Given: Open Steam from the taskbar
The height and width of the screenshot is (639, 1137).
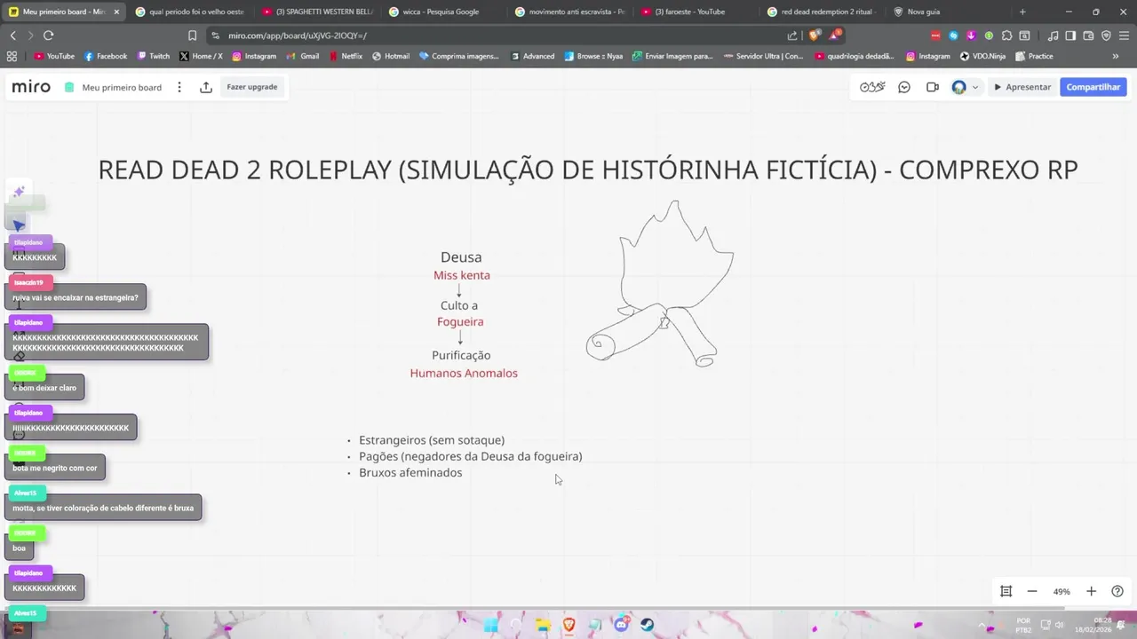Looking at the screenshot, I should coord(647,625).
